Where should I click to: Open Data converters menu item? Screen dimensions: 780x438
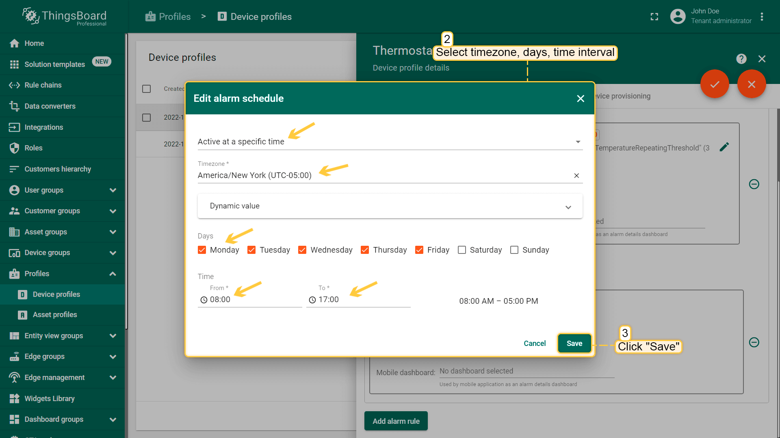pyautogui.click(x=63, y=106)
